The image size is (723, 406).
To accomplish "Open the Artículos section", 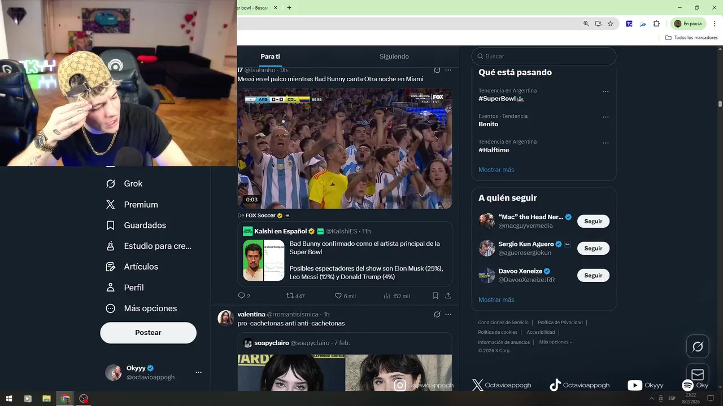I will [132, 267].
